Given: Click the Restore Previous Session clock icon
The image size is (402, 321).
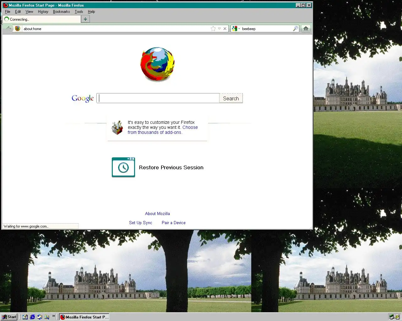Looking at the screenshot, I should coord(123,167).
